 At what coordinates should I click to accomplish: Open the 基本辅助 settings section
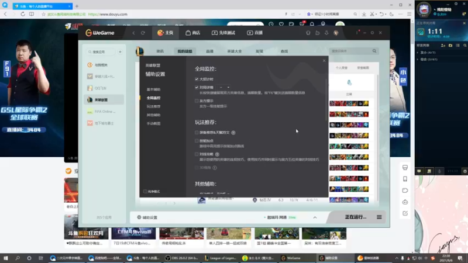pos(153,89)
